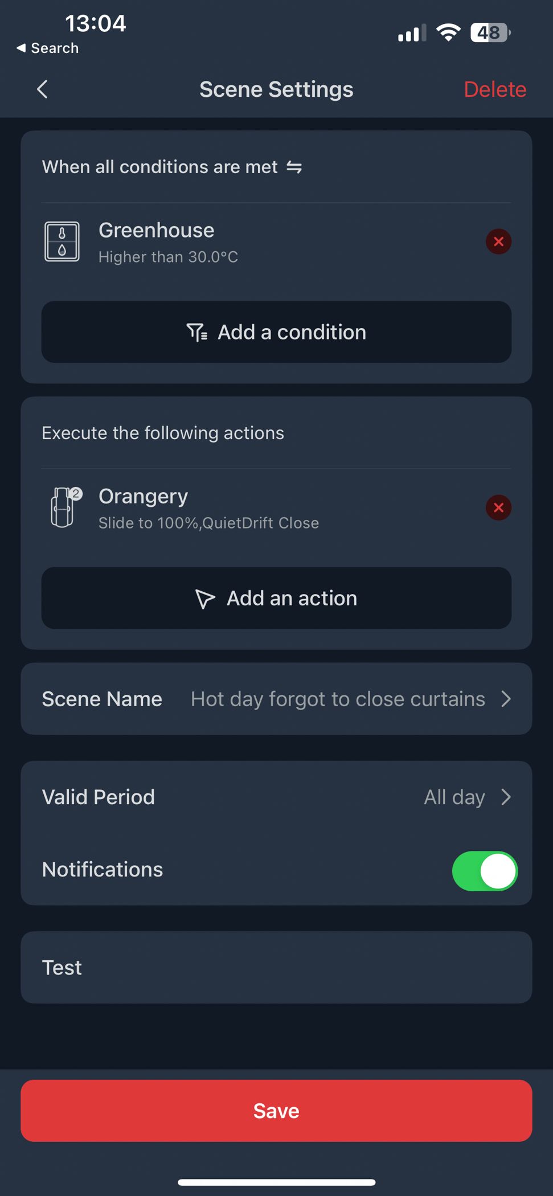
Task: Tap the battery indicator showing 48
Action: (485, 32)
